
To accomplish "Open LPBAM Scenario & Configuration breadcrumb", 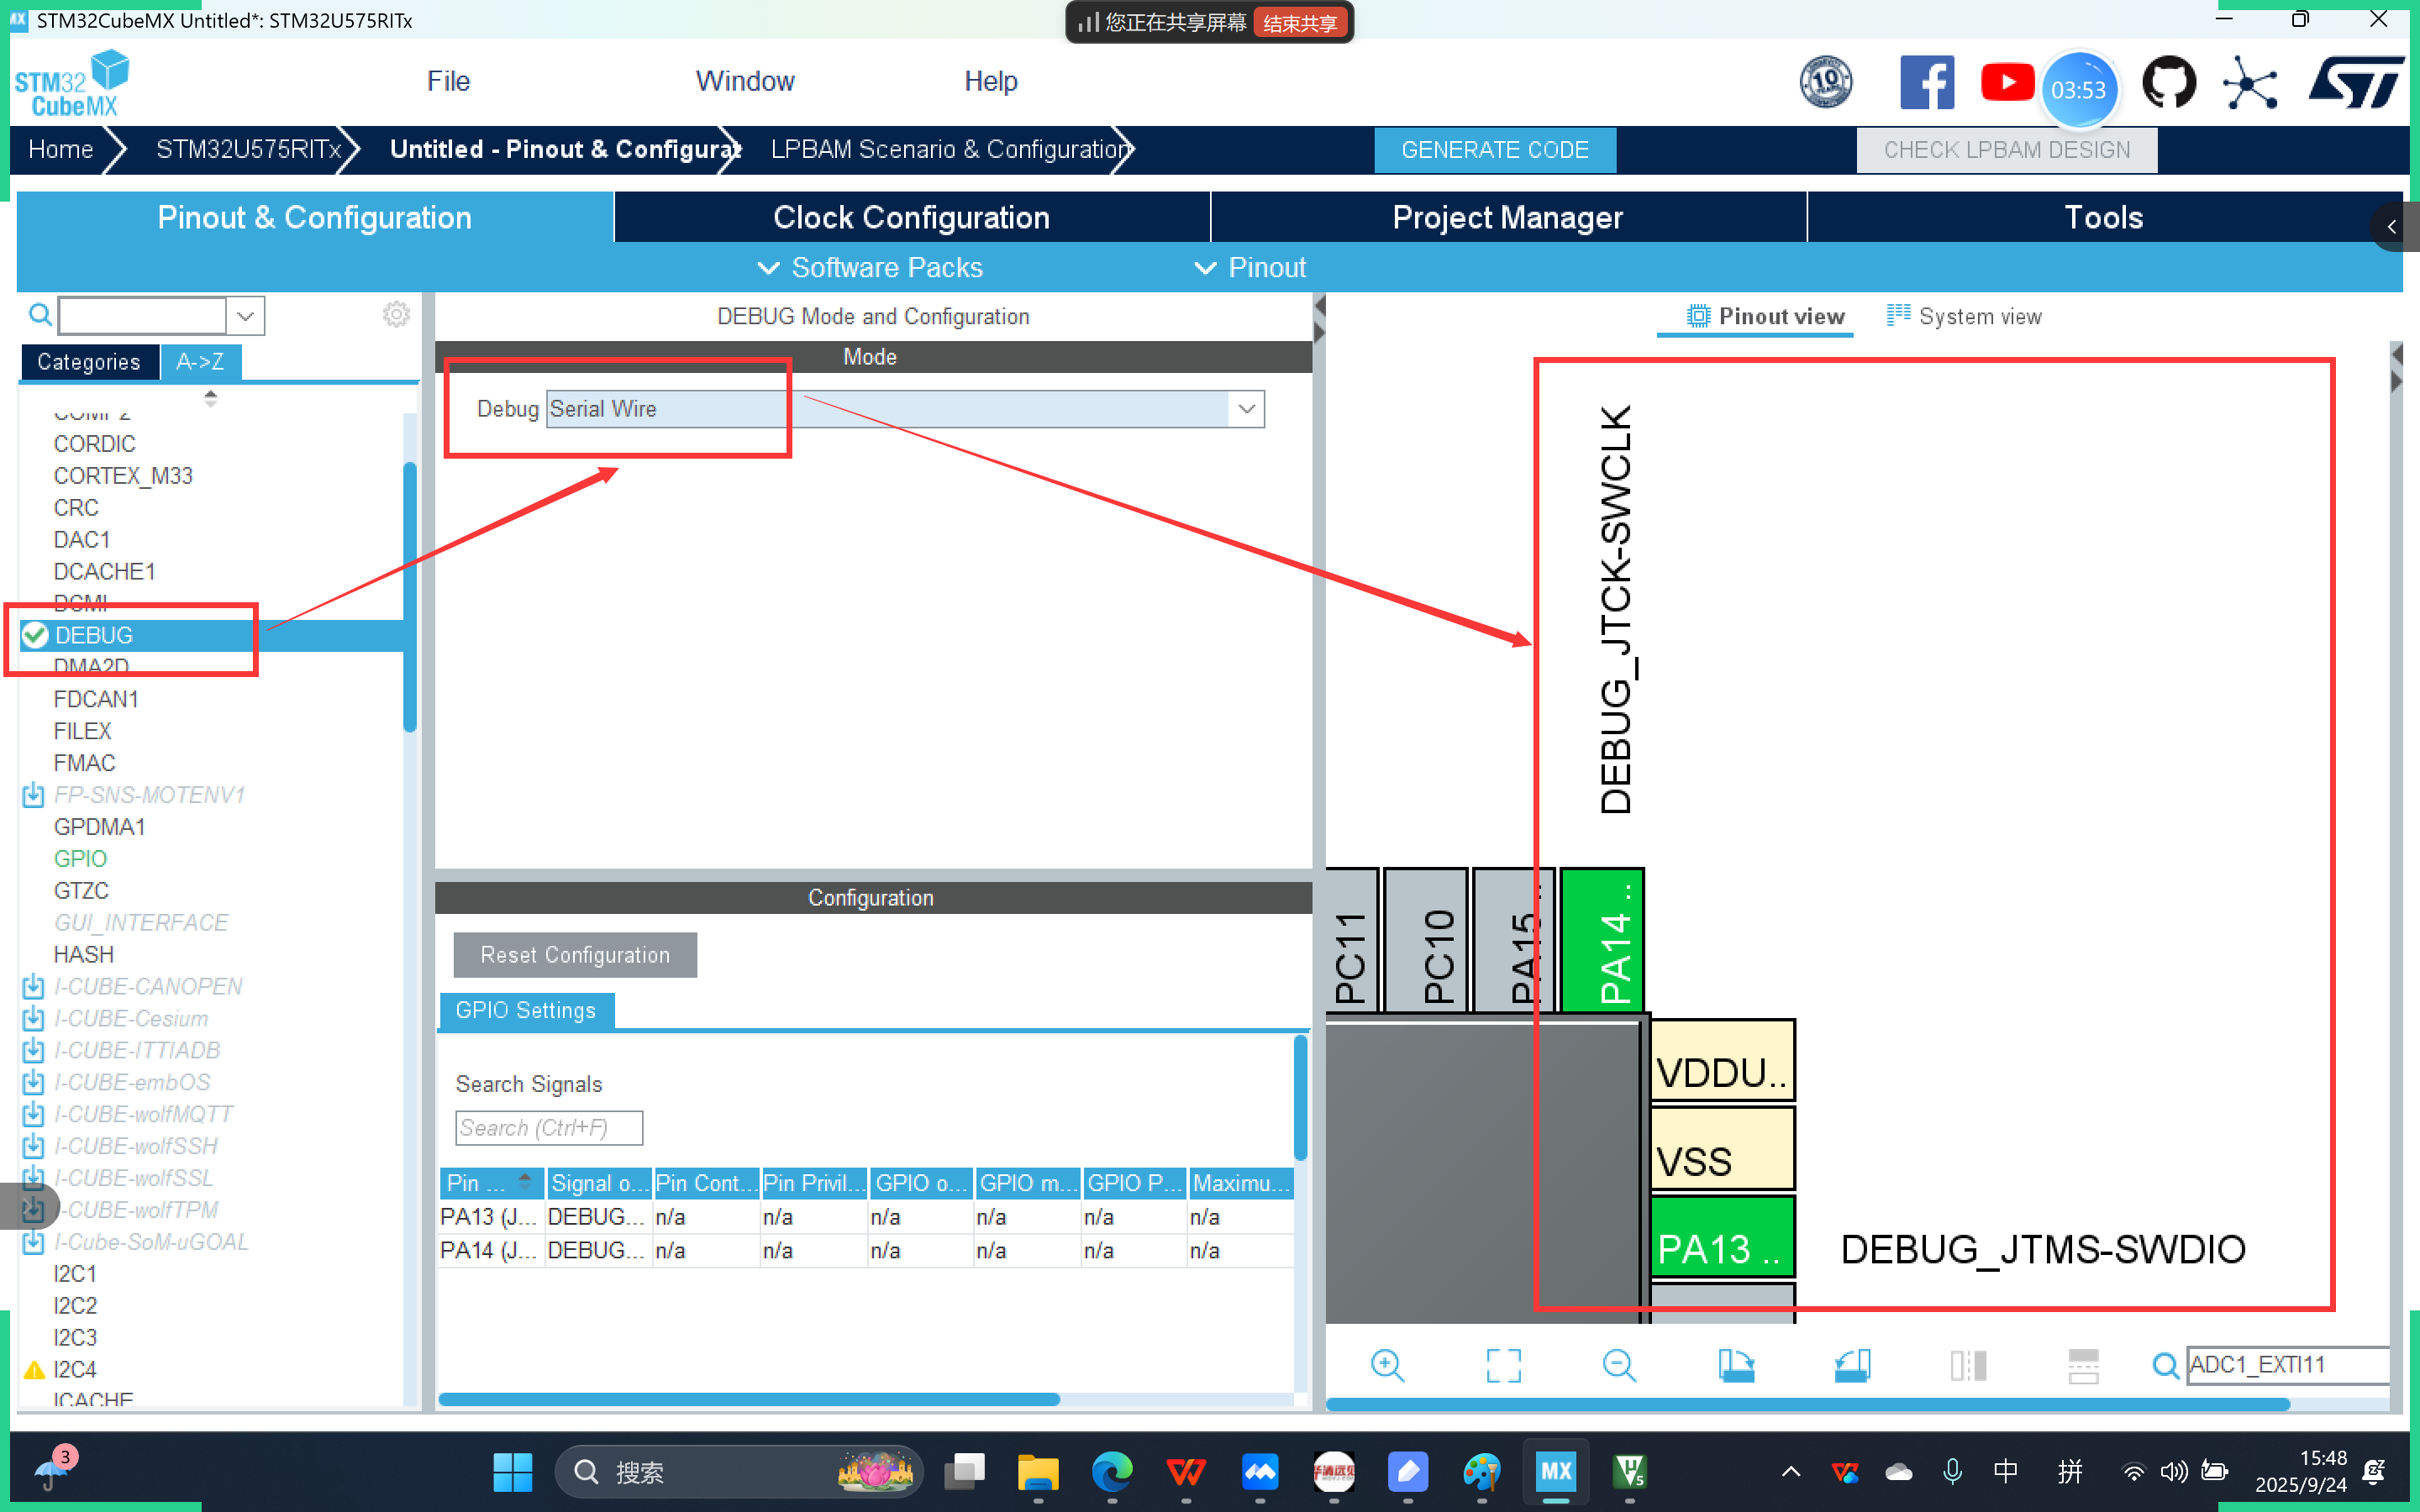I will [950, 149].
